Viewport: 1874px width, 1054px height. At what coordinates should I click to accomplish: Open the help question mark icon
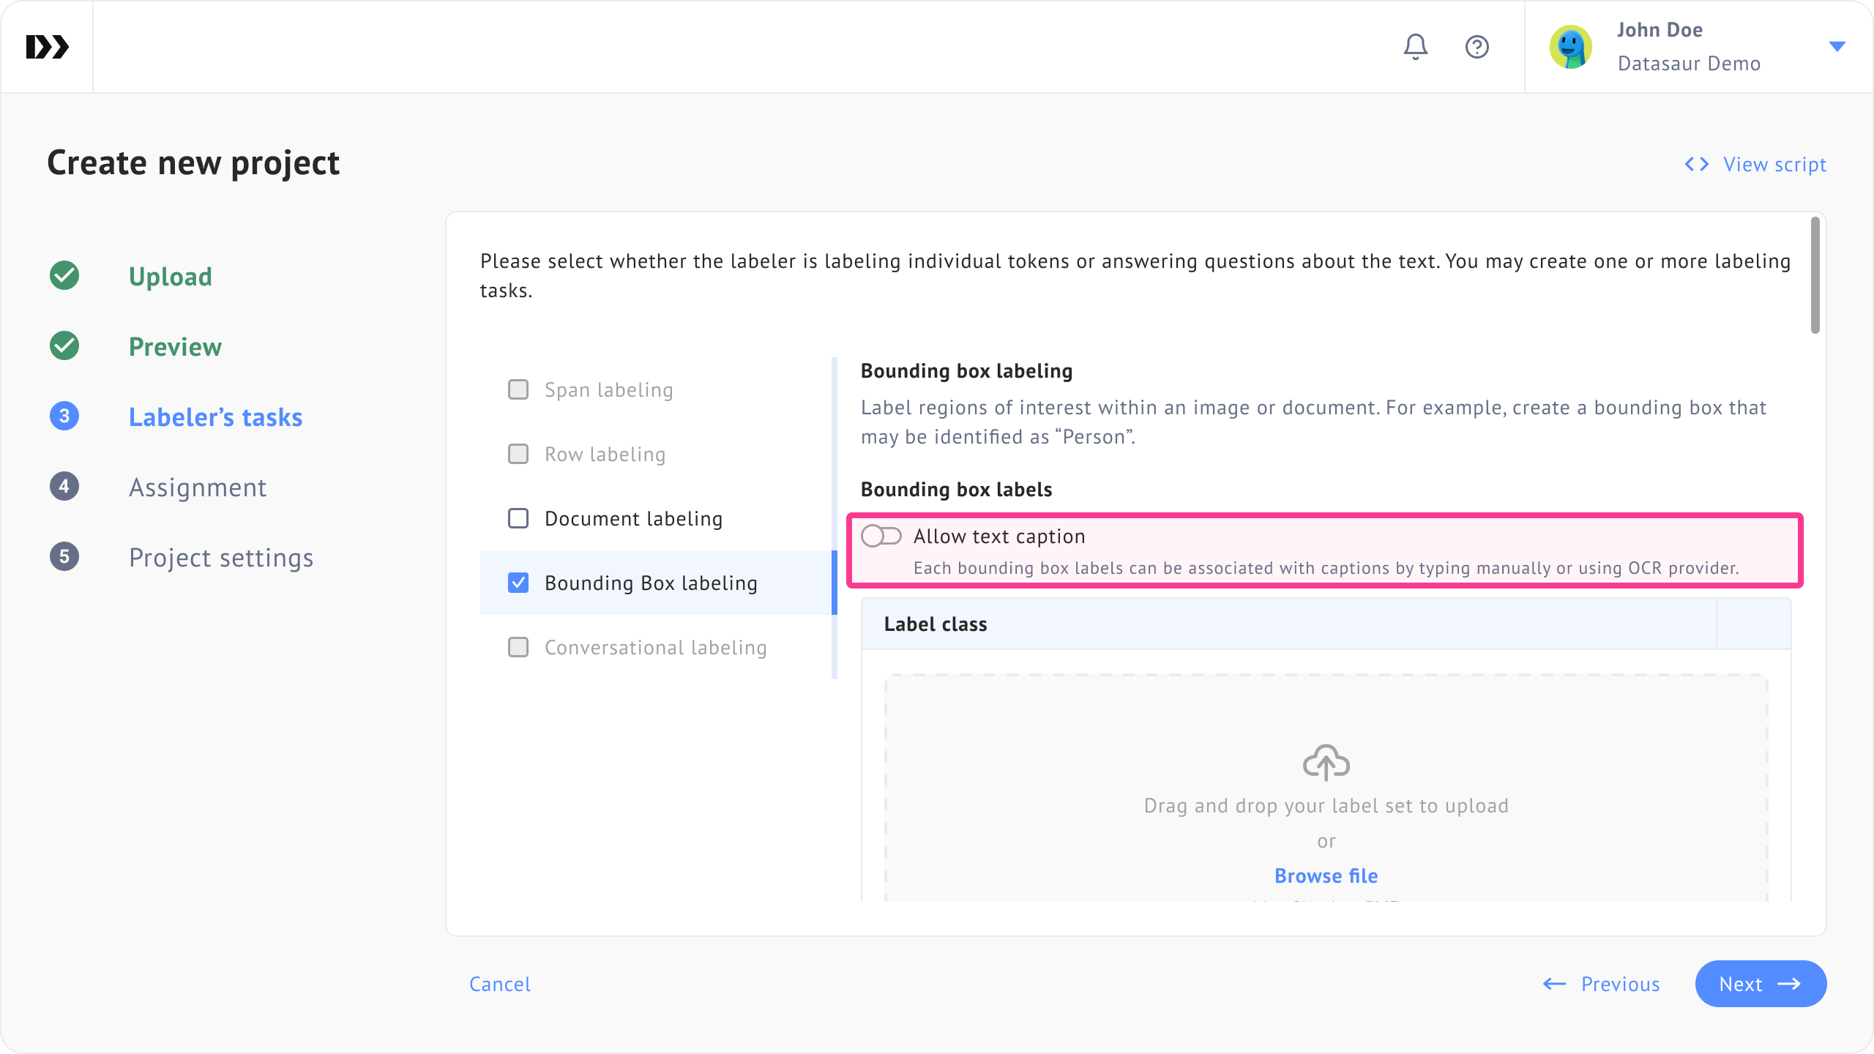point(1477,47)
